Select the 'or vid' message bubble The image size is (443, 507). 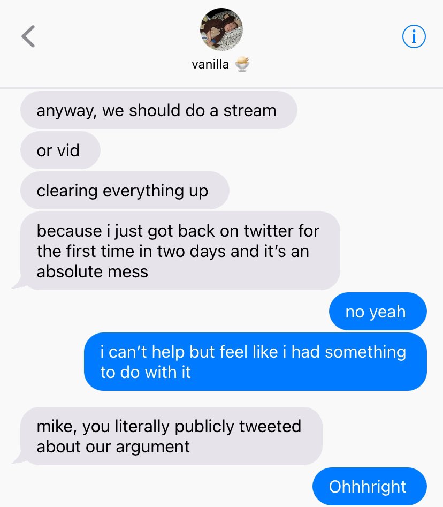[x=60, y=150]
